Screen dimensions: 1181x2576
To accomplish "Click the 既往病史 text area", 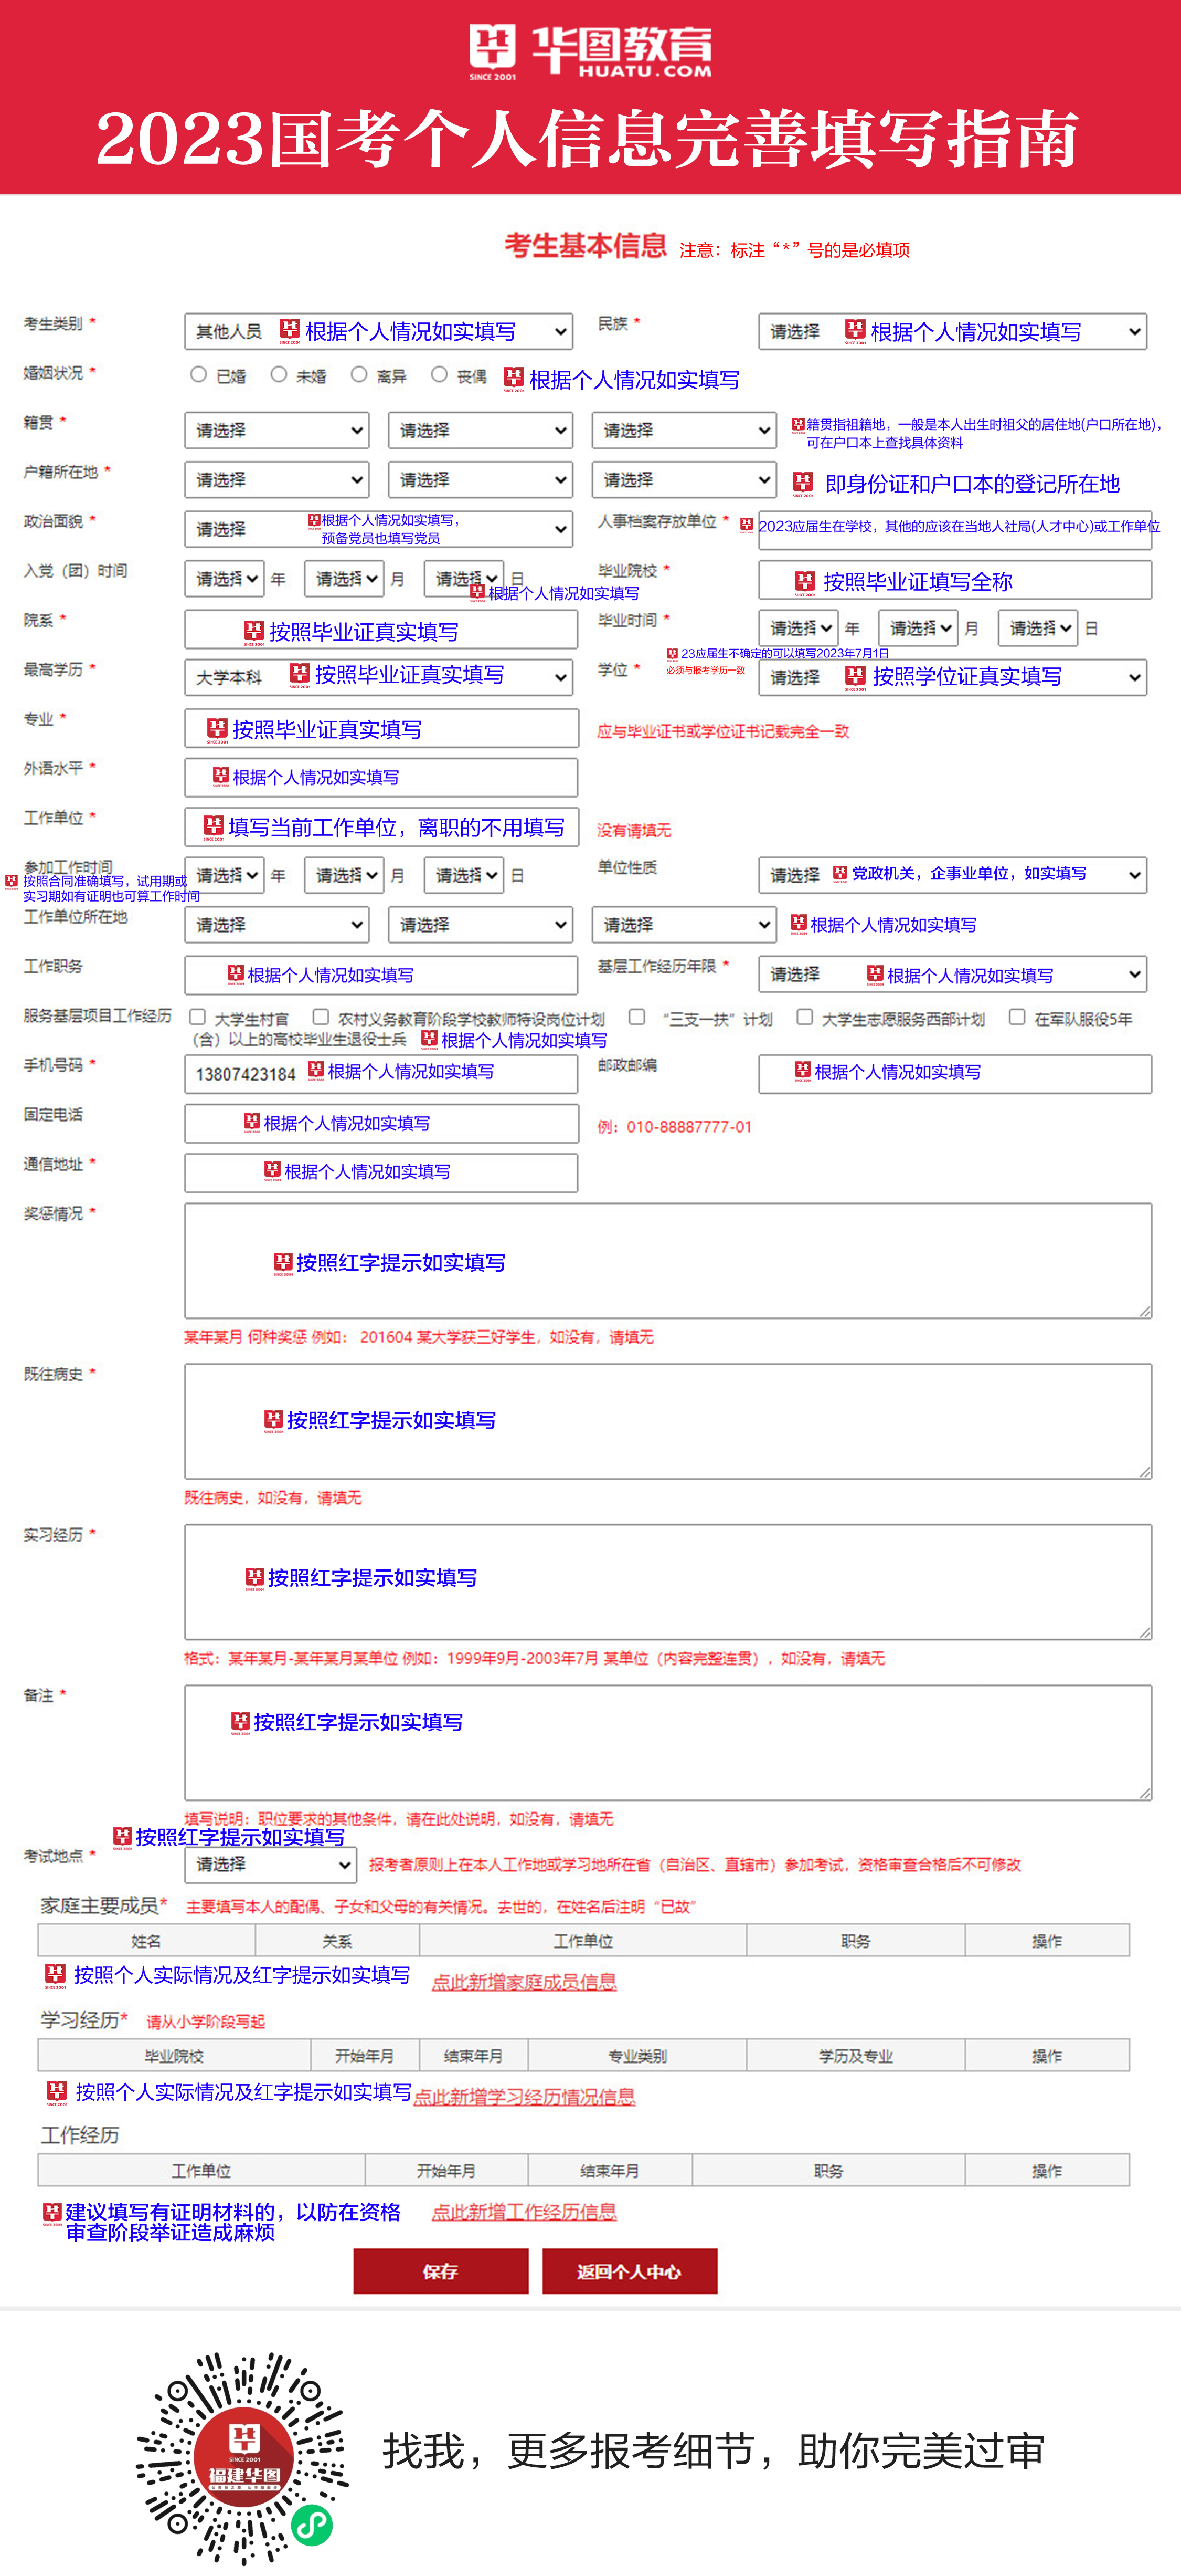I will [668, 1422].
